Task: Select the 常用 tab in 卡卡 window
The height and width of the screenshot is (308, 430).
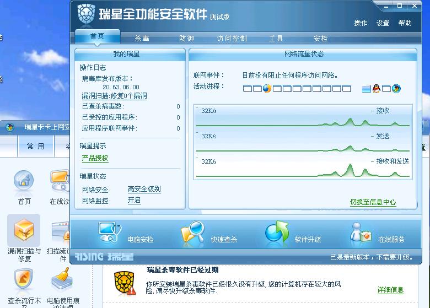Action: pos(36,147)
